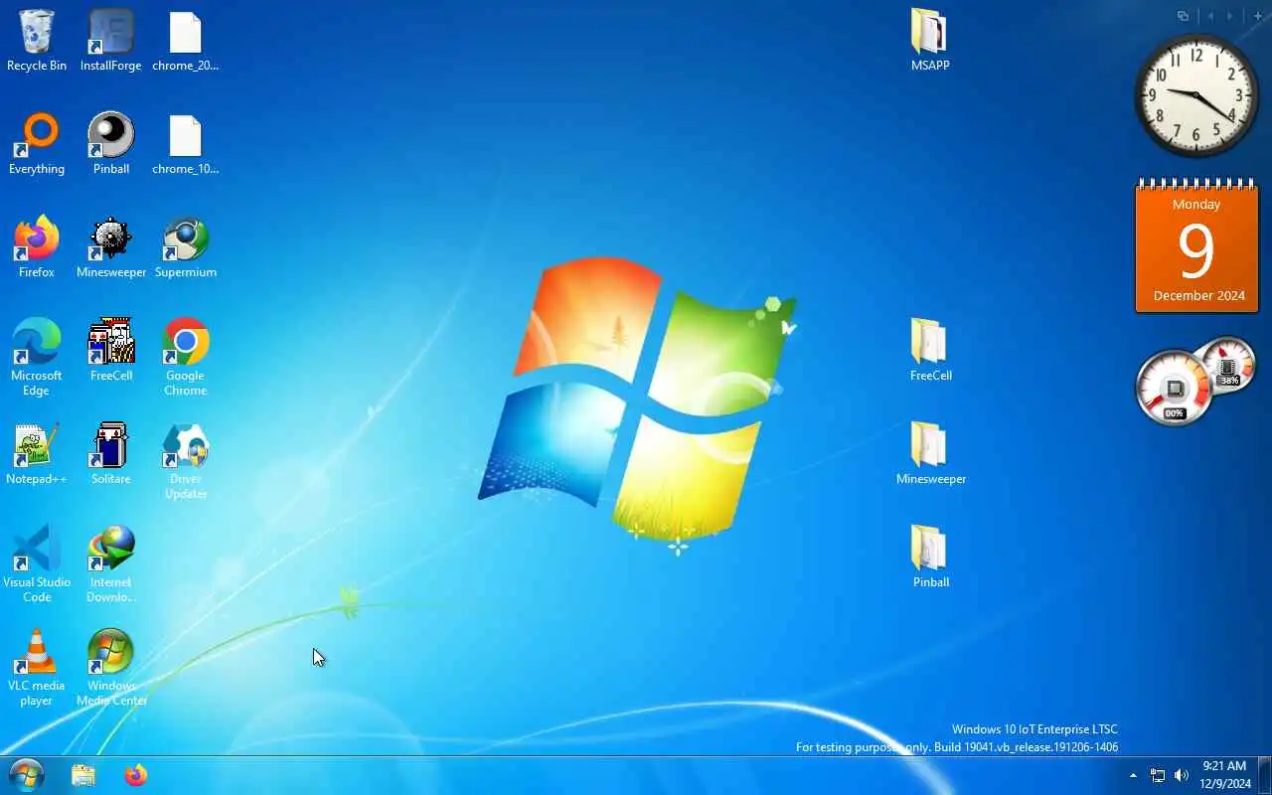
Task: Select the Minesweeper folder
Action: [930, 454]
